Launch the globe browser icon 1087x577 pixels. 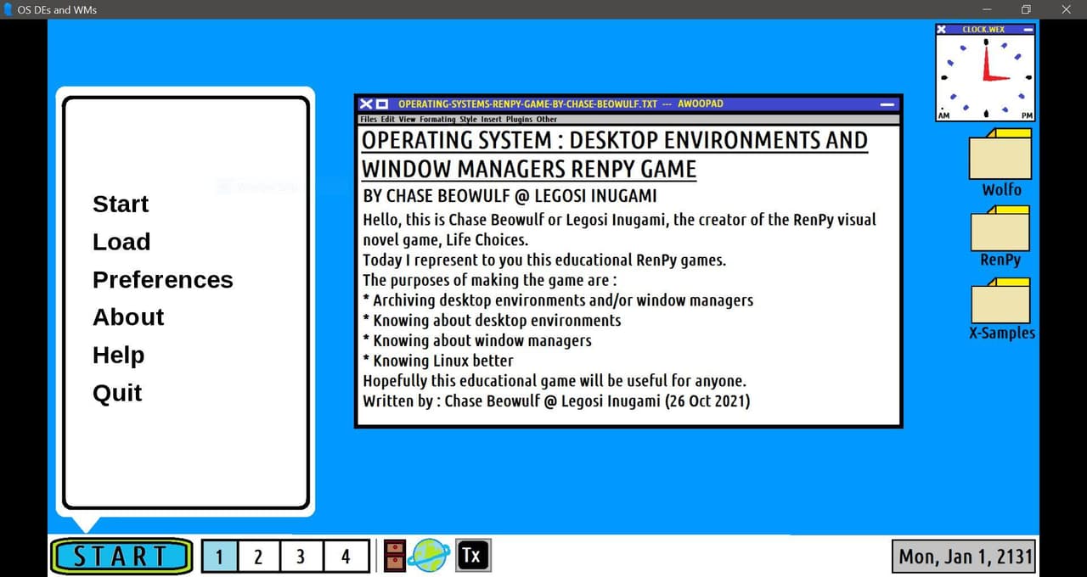(x=429, y=556)
